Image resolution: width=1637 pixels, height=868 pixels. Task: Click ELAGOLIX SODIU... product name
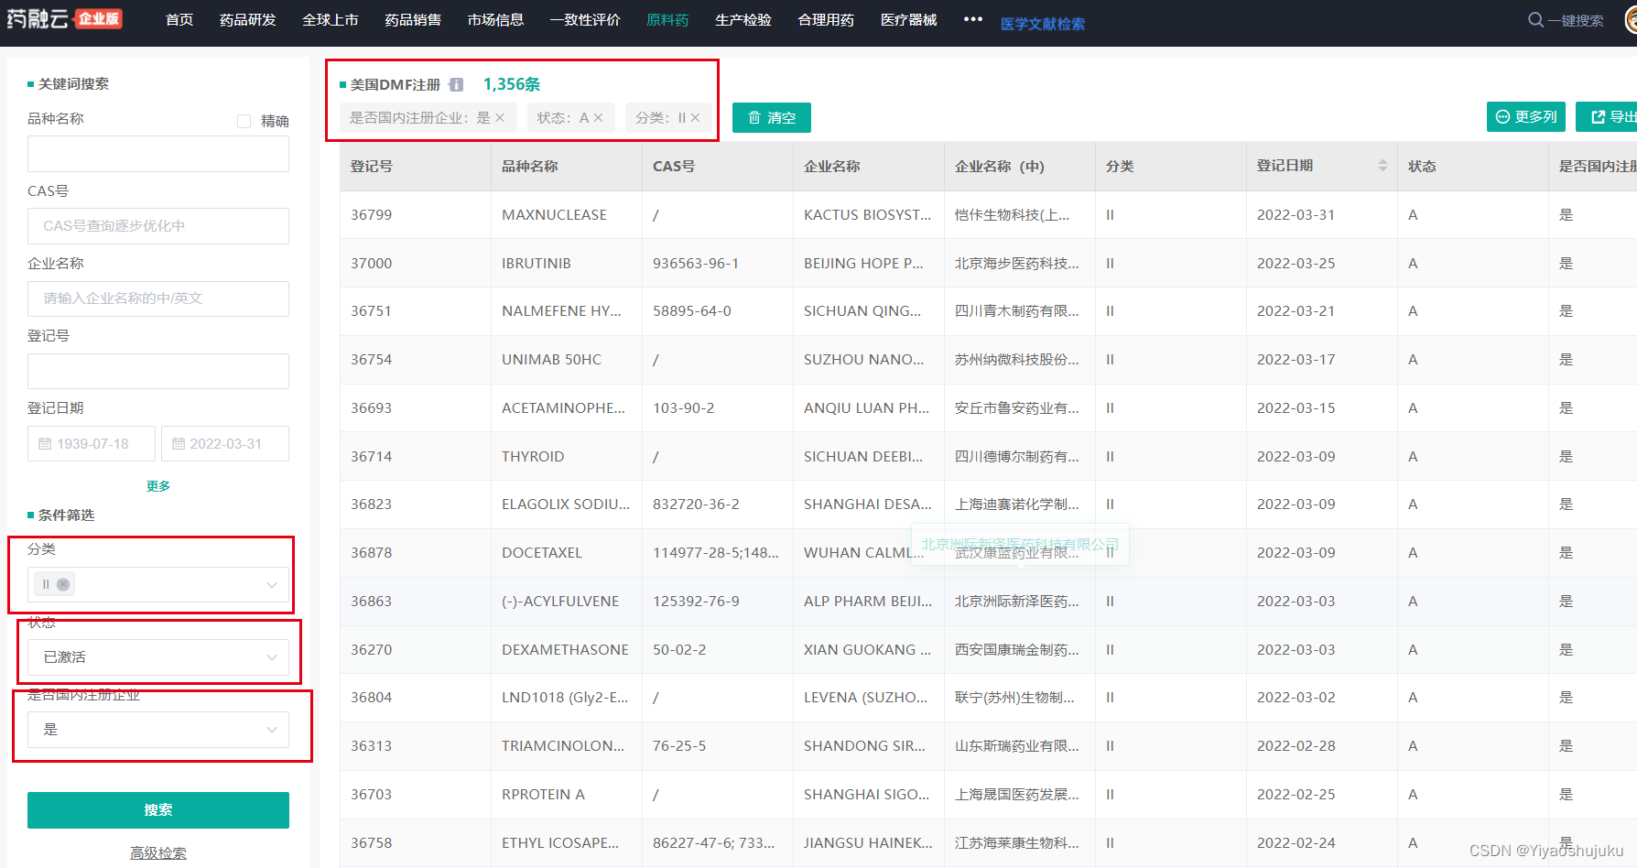(x=566, y=504)
